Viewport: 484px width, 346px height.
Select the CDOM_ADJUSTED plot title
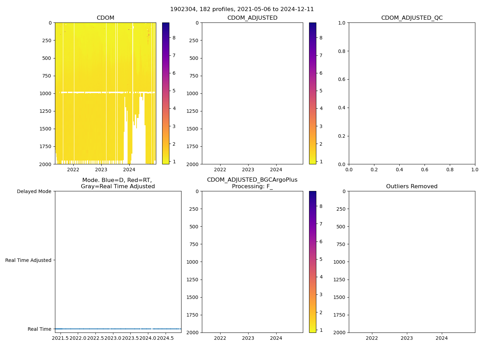[252, 18]
